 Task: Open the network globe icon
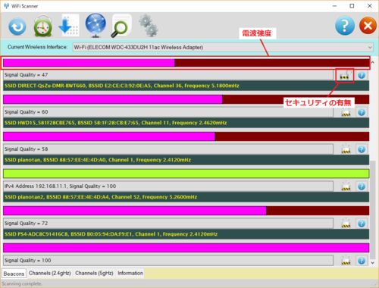coord(96,25)
